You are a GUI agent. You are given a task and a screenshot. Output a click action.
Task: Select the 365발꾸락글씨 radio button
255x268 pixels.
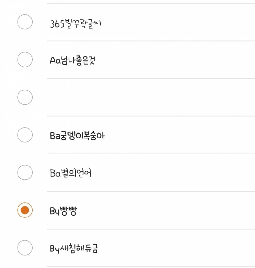[x=25, y=22]
